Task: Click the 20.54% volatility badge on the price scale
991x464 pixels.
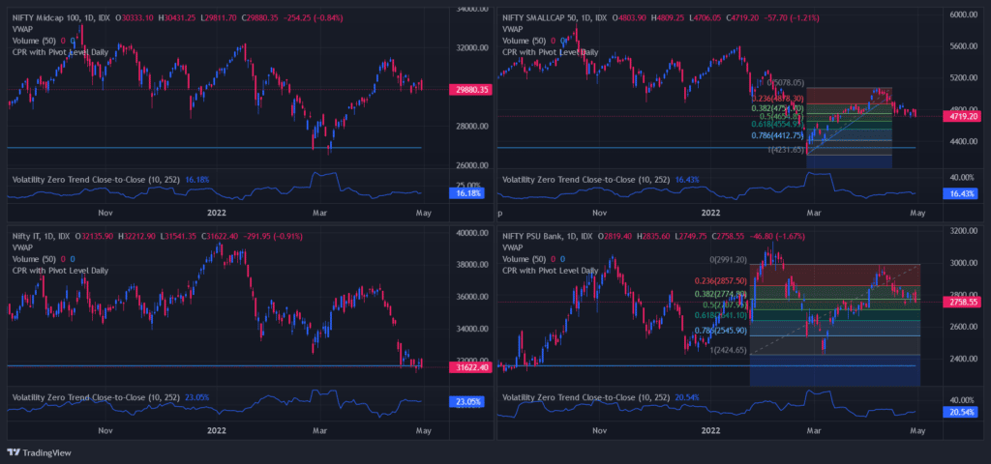Action: coord(959,412)
